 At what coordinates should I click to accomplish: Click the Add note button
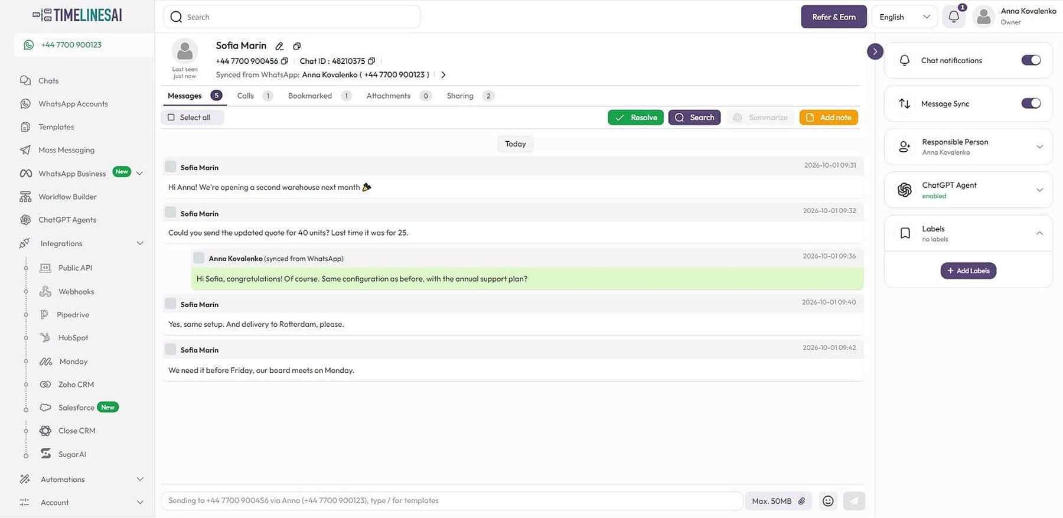click(x=829, y=118)
